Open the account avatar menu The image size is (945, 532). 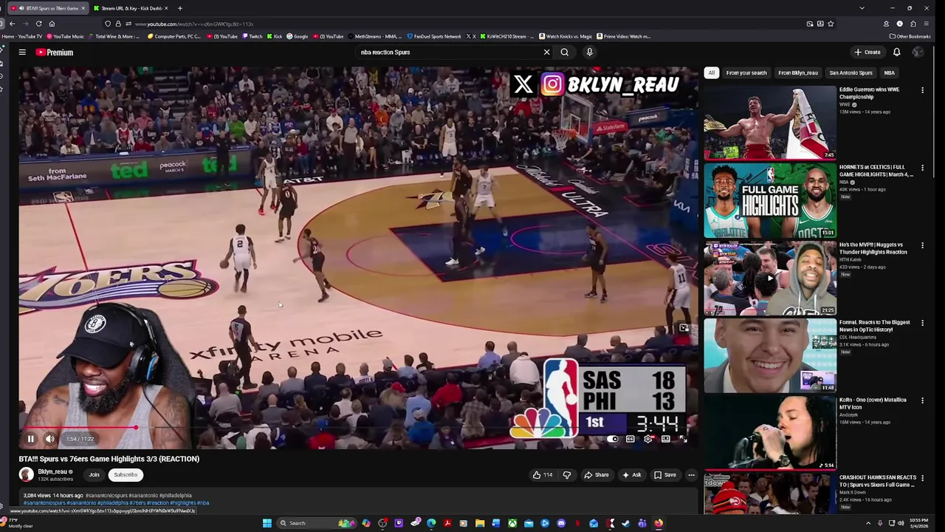point(918,52)
